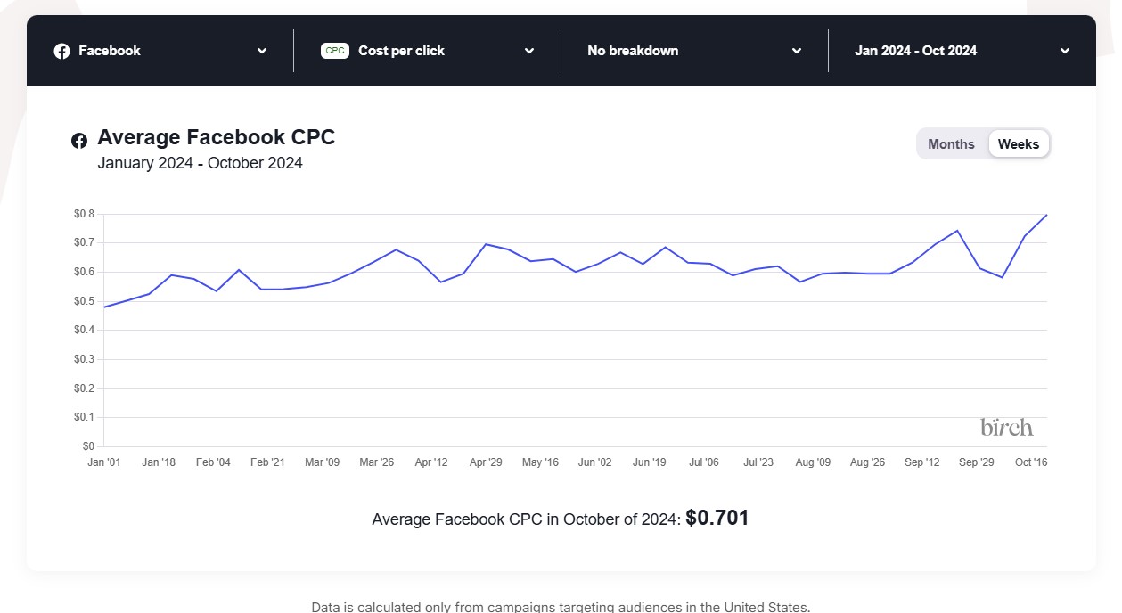Click the Apr '12 x-axis label

click(430, 462)
